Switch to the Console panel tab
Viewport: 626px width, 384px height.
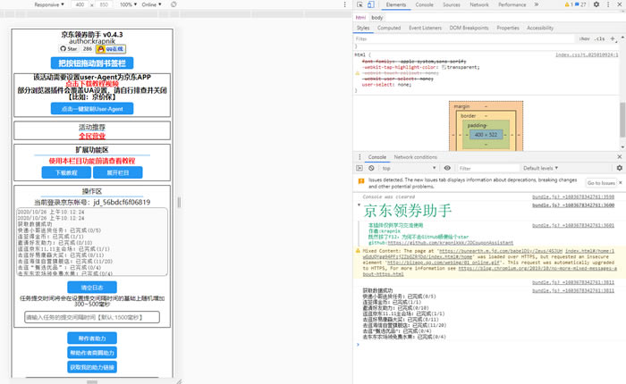(x=425, y=4)
